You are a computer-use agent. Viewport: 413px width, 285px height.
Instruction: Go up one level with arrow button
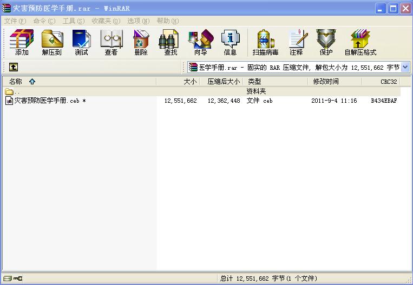[14, 67]
